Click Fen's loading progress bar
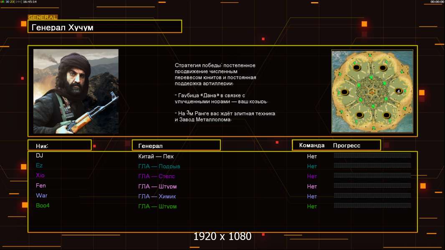 pyautogui.click(x=372, y=185)
